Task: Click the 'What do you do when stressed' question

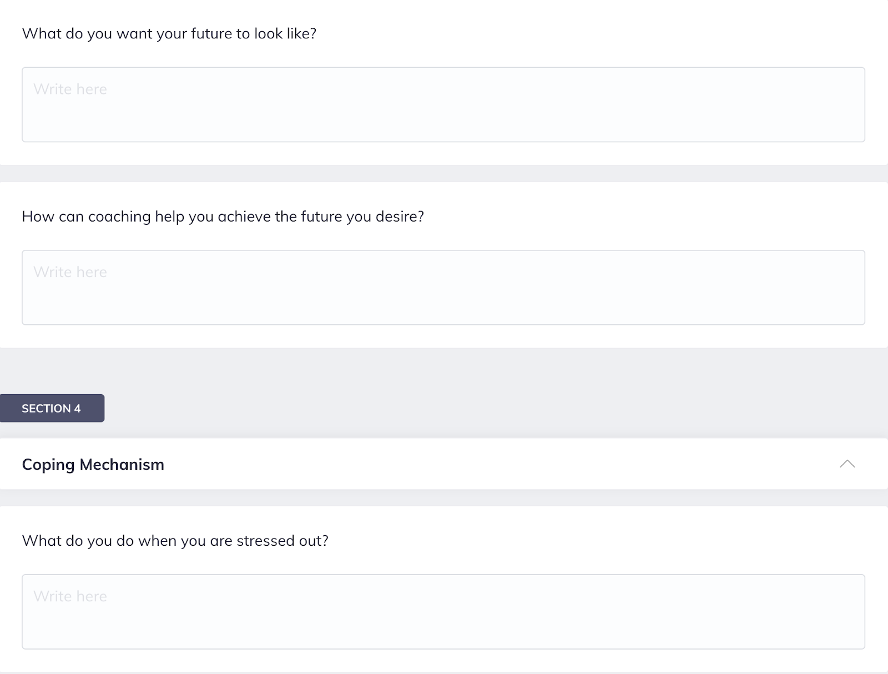Action: coord(175,541)
